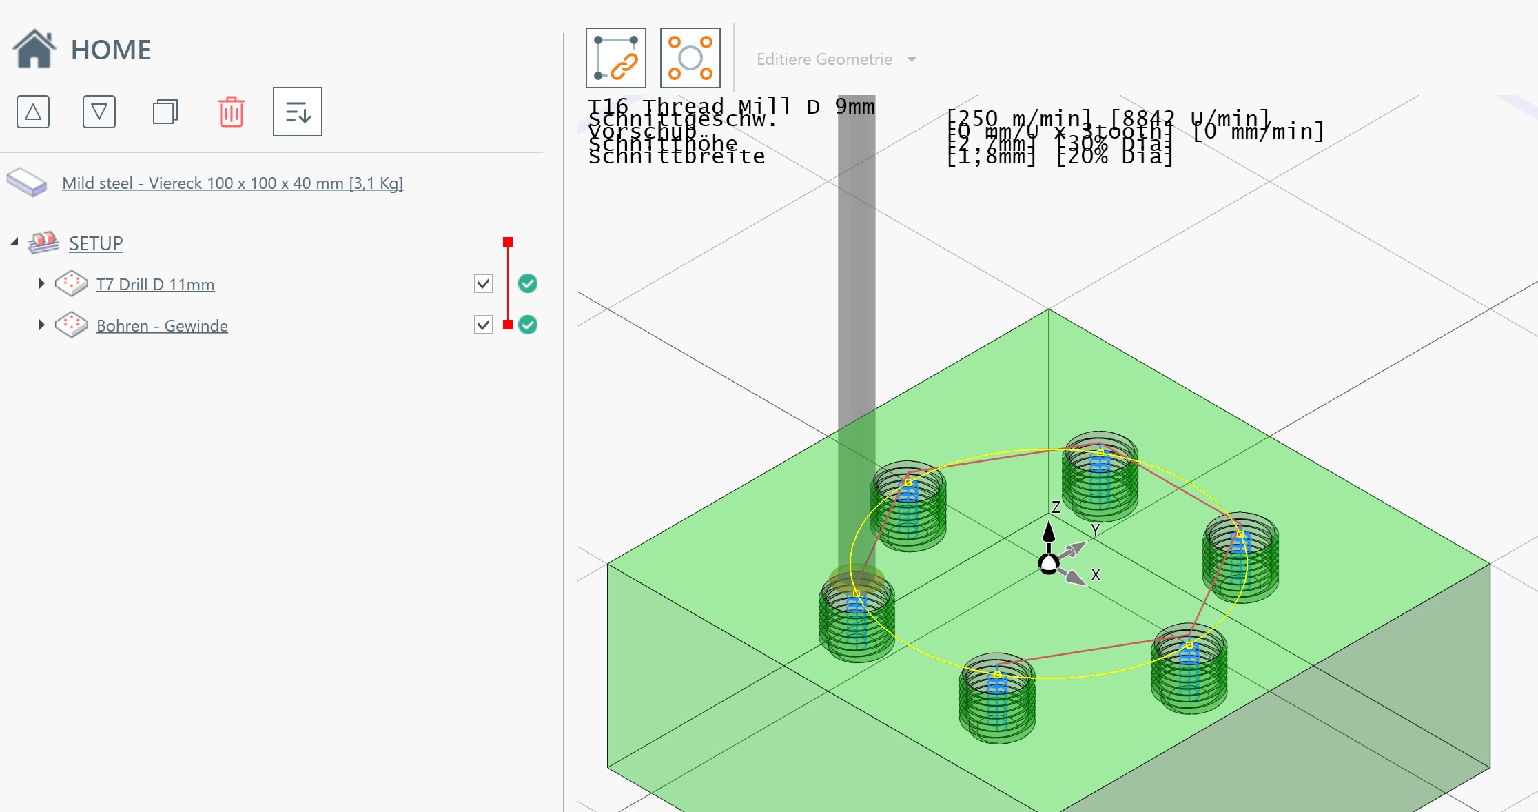Expand the T7 Drill D 11mm operation

41,283
